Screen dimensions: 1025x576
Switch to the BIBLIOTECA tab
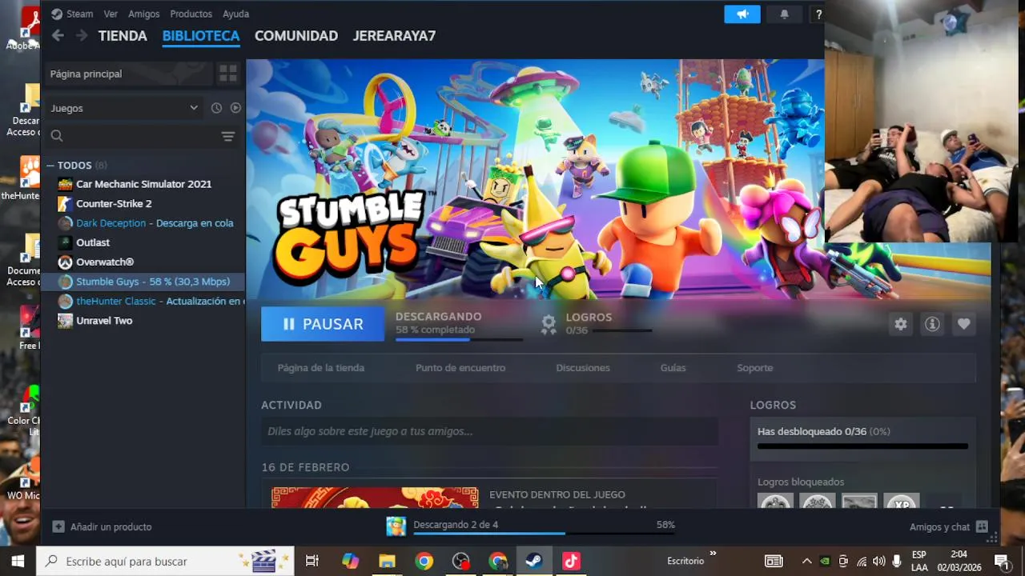point(201,35)
